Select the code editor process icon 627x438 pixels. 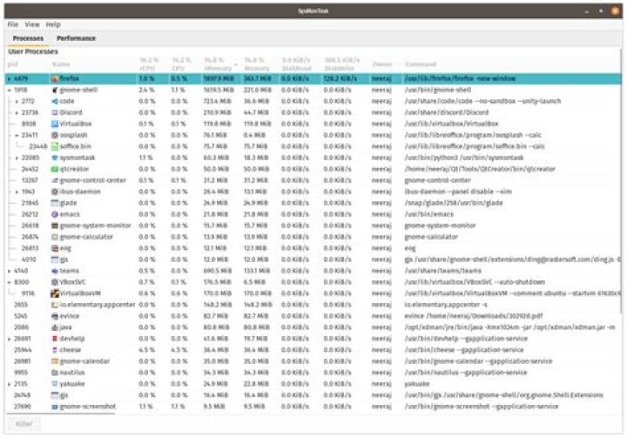coord(55,102)
